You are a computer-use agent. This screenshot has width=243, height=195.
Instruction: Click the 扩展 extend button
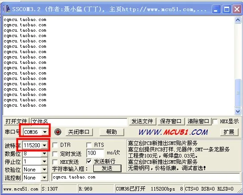coord(229,132)
